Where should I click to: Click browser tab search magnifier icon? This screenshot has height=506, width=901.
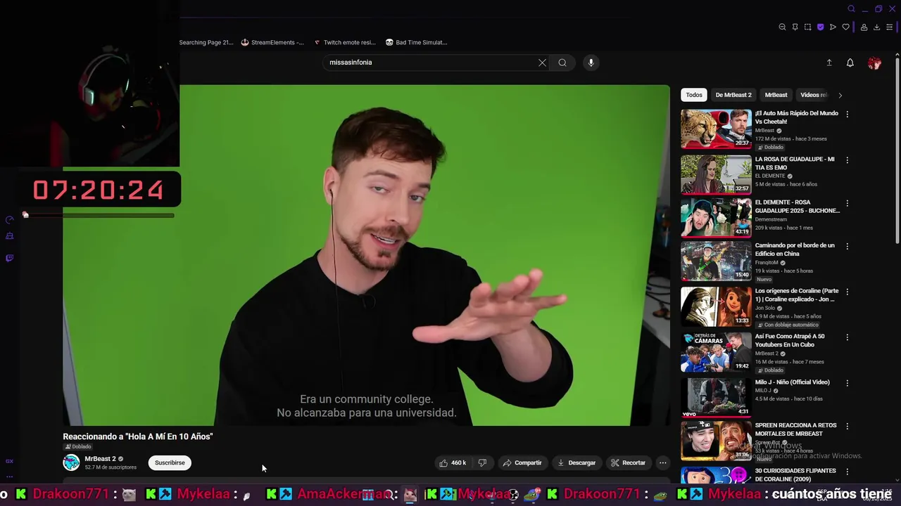point(851,9)
